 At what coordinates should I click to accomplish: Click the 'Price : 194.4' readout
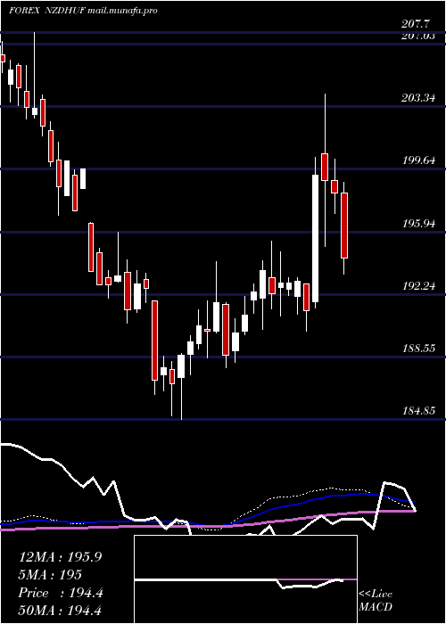(x=61, y=593)
